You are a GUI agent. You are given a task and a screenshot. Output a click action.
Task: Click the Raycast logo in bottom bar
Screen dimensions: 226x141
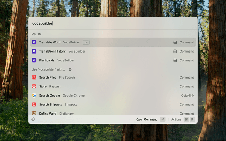pos(33,119)
